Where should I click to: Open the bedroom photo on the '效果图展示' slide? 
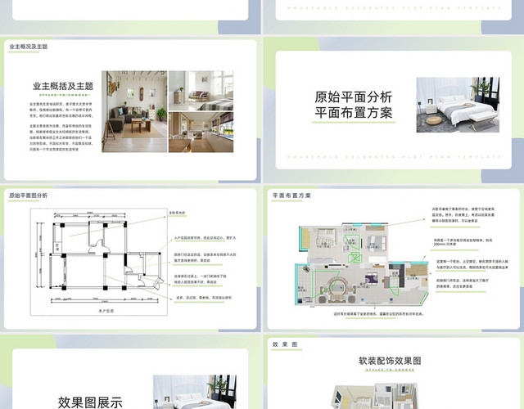195,392
